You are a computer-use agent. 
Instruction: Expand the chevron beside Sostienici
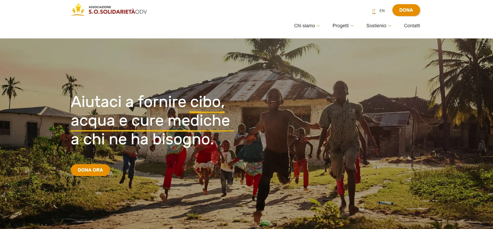(390, 26)
